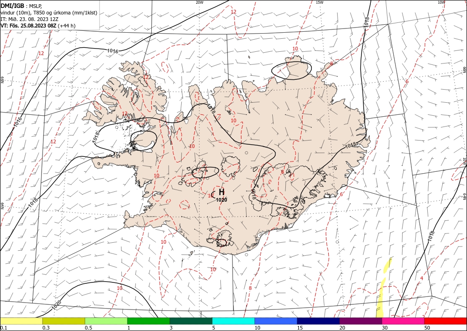Click the green 1 mm legend swatch

[x=149, y=321]
